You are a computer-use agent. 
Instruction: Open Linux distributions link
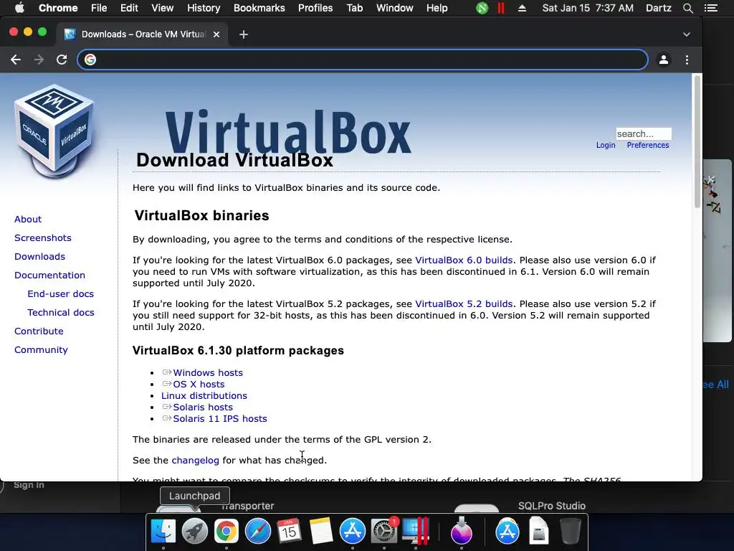(204, 396)
